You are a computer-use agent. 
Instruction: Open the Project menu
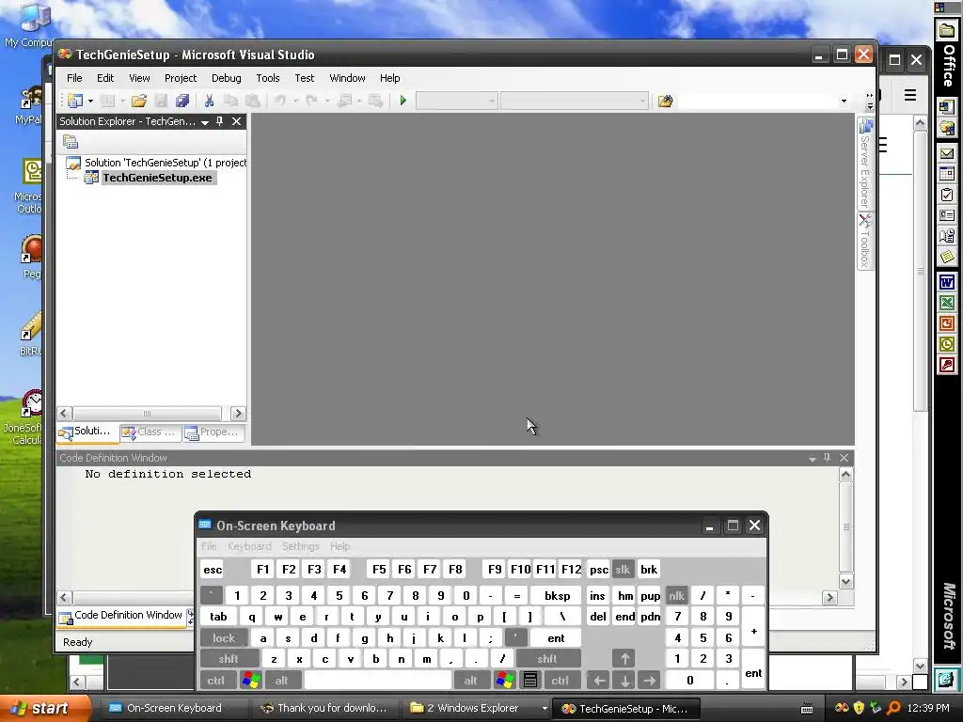[180, 78]
